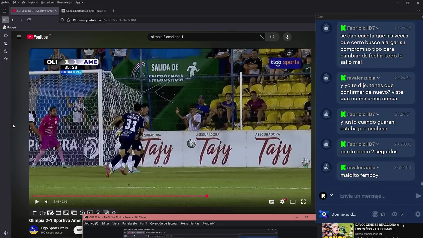Go to YouTube home via logo
Viewport: 423px width, 238px height.
click(x=37, y=37)
